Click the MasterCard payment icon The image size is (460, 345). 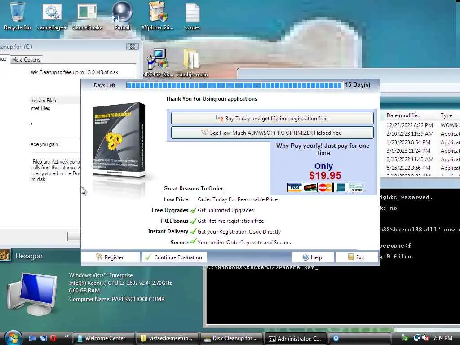325,187
